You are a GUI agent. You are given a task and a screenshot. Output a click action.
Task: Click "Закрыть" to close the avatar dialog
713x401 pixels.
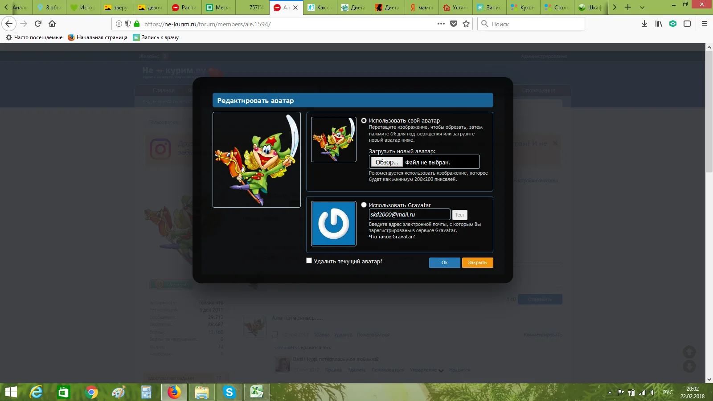(477, 262)
